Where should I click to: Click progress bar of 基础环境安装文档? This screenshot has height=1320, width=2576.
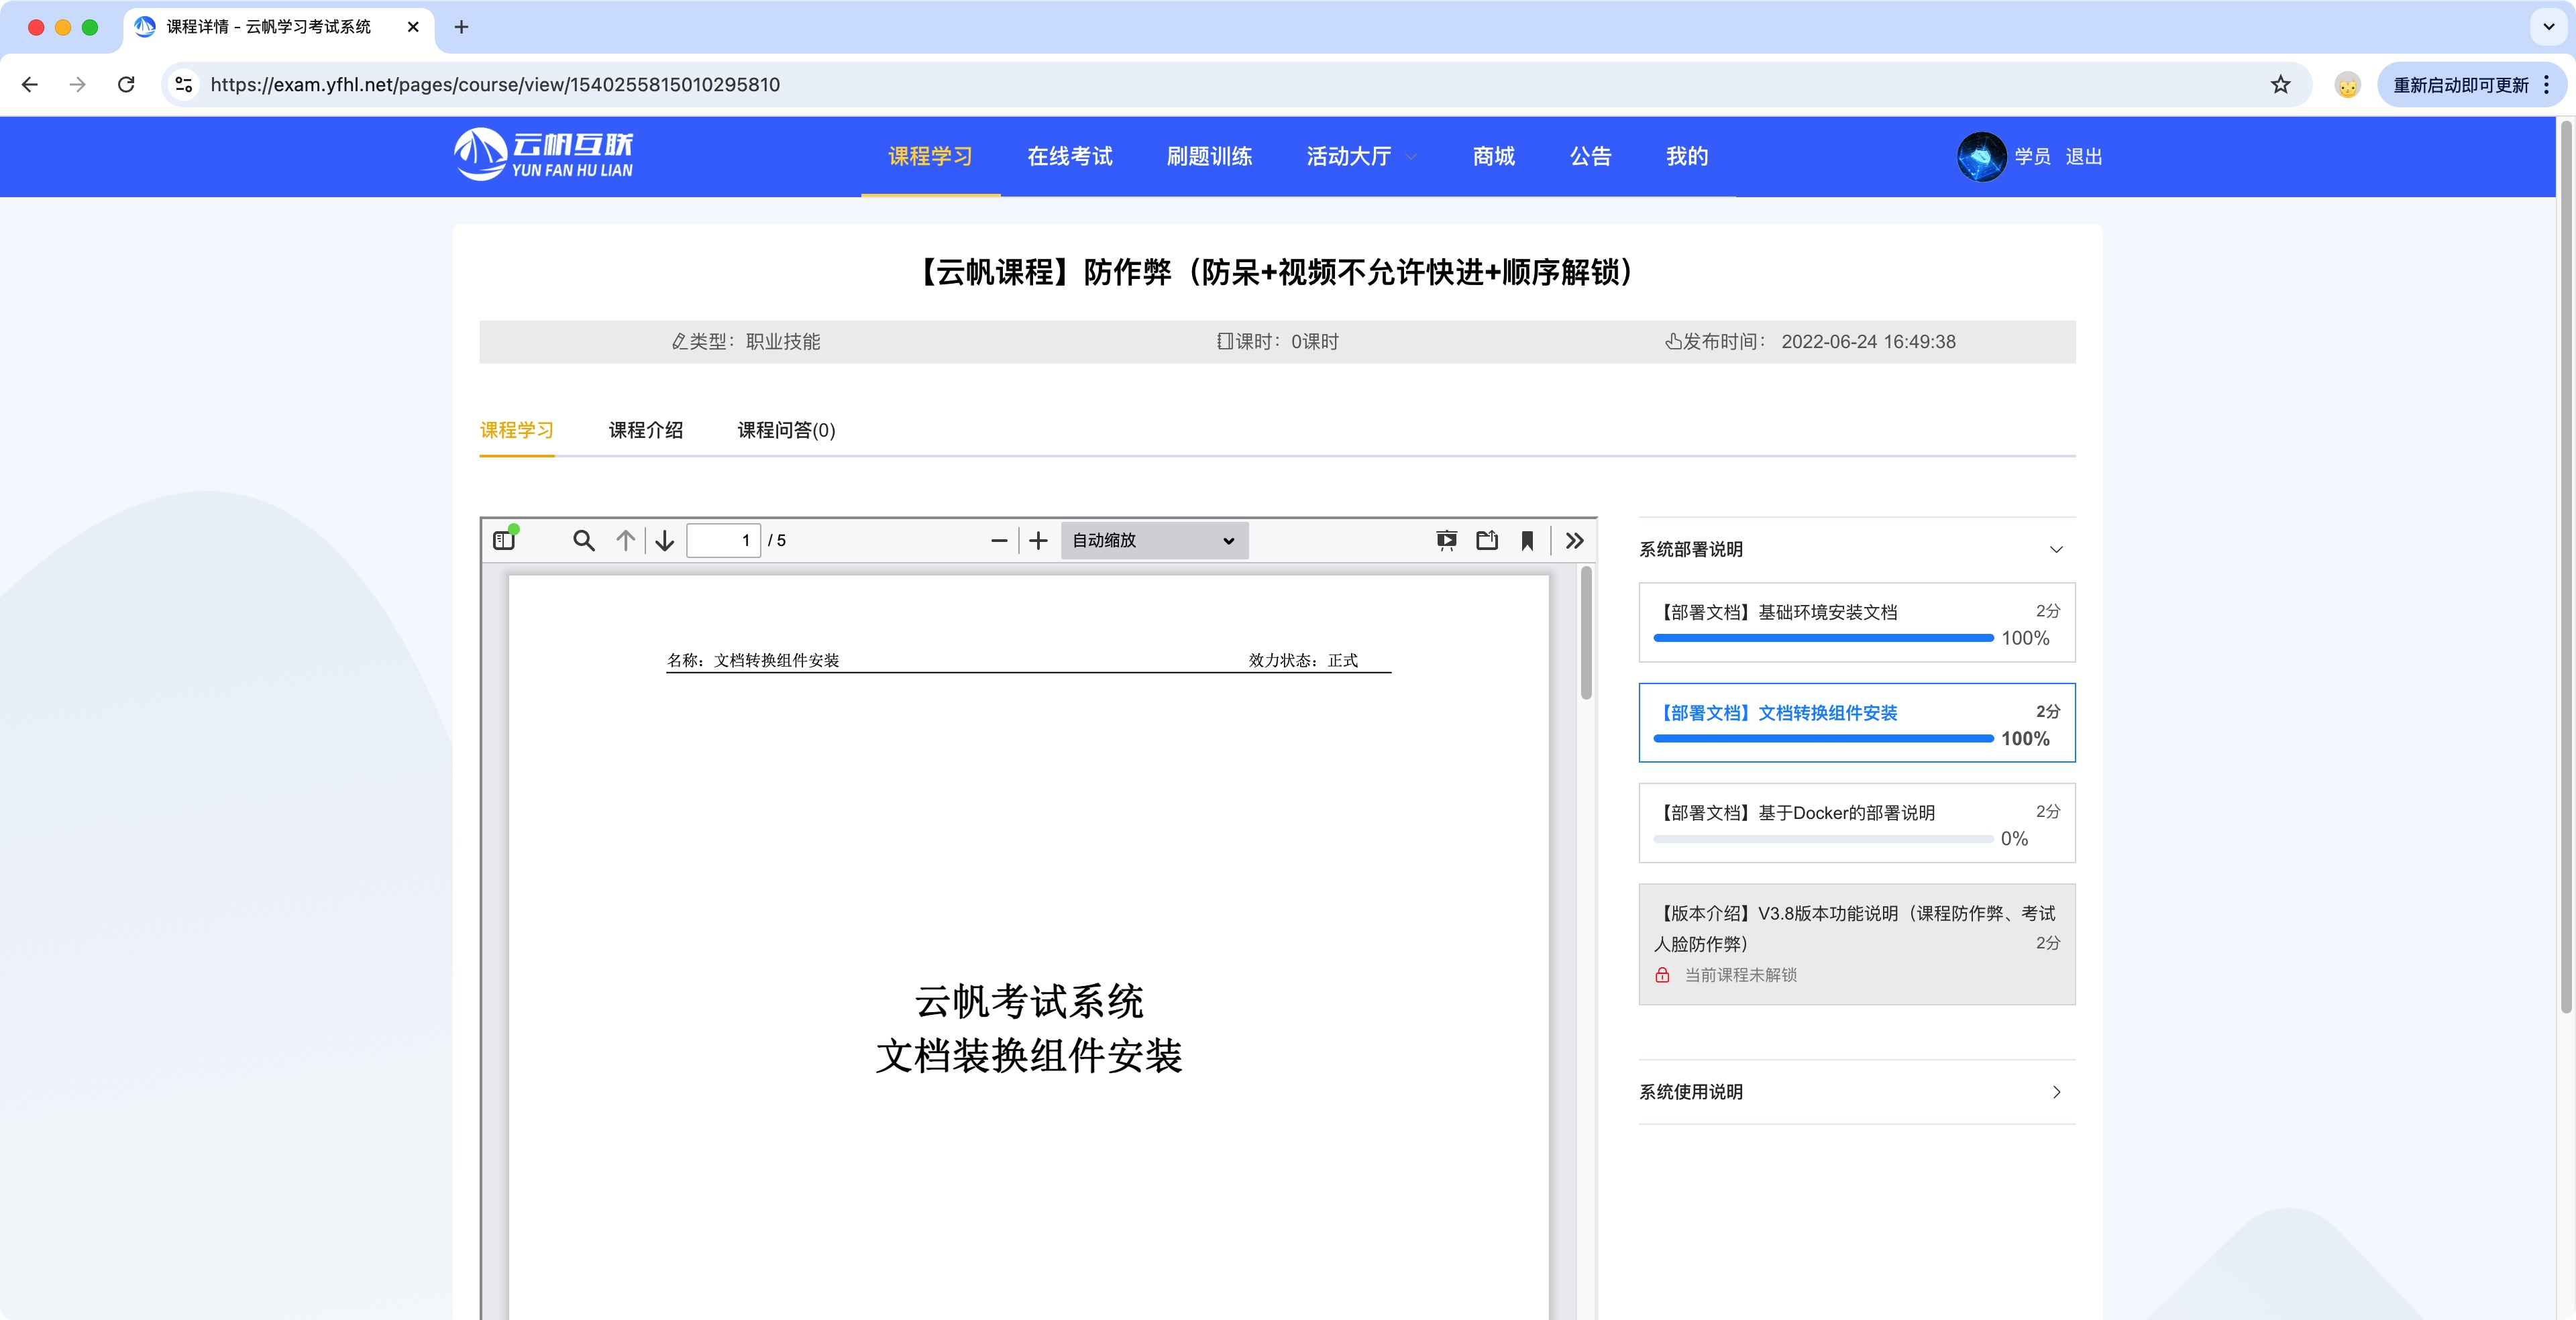pyautogui.click(x=1823, y=638)
